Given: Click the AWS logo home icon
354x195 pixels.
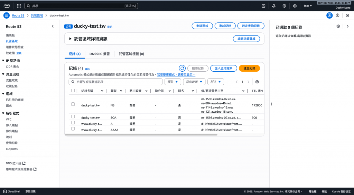Looking at the screenshot, I should pyautogui.click(x=7, y=6).
